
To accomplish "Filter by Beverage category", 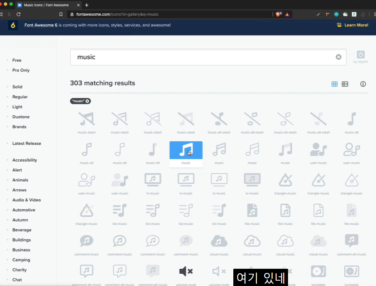I will tap(22, 230).
